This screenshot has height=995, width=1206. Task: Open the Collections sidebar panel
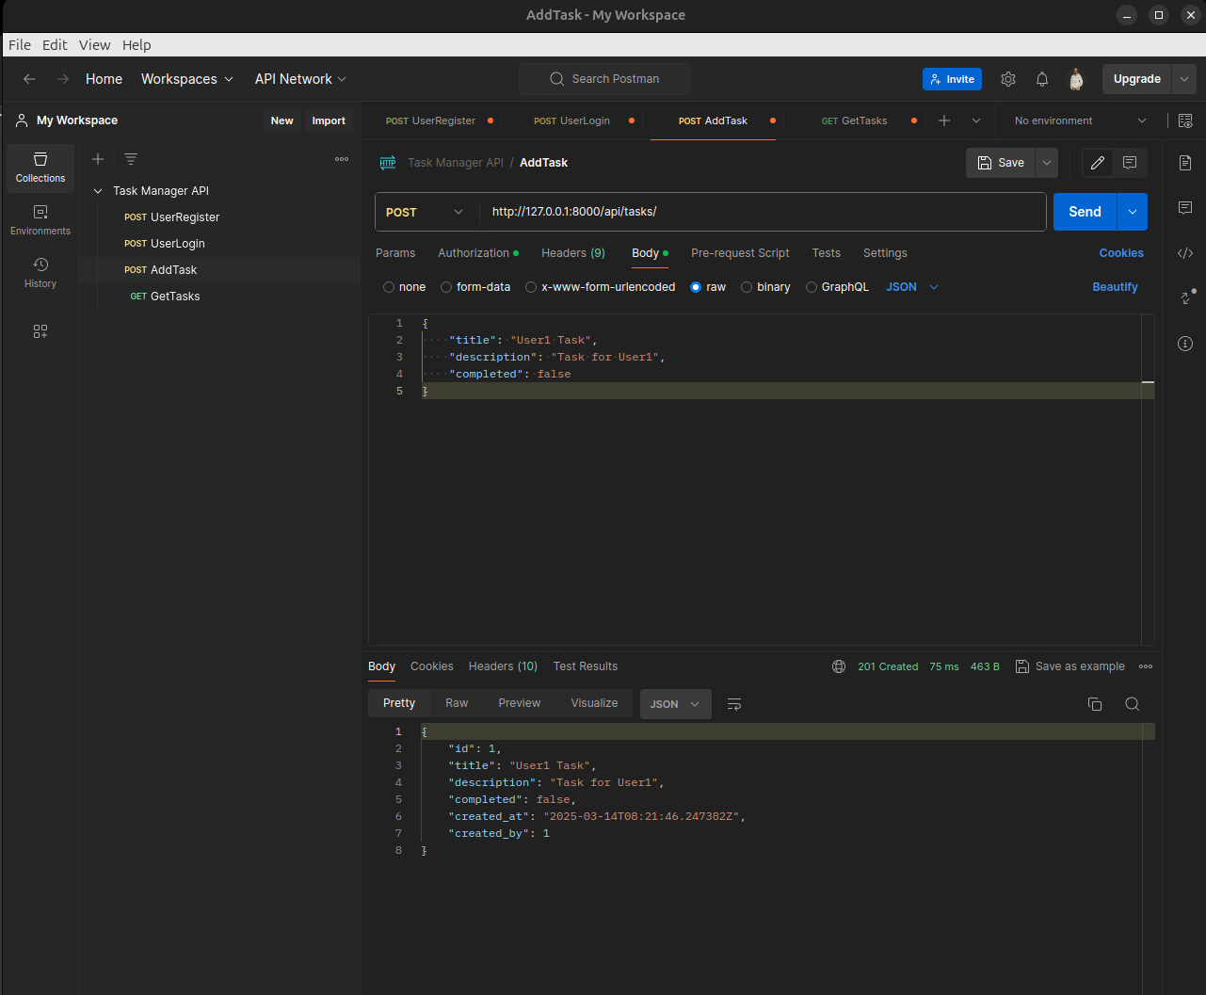tap(40, 168)
